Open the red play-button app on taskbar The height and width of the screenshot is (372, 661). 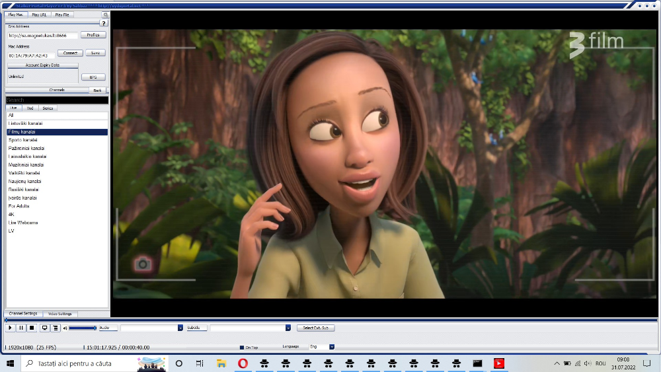[498, 363]
